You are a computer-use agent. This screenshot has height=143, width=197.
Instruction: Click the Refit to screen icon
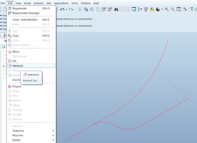179,9
